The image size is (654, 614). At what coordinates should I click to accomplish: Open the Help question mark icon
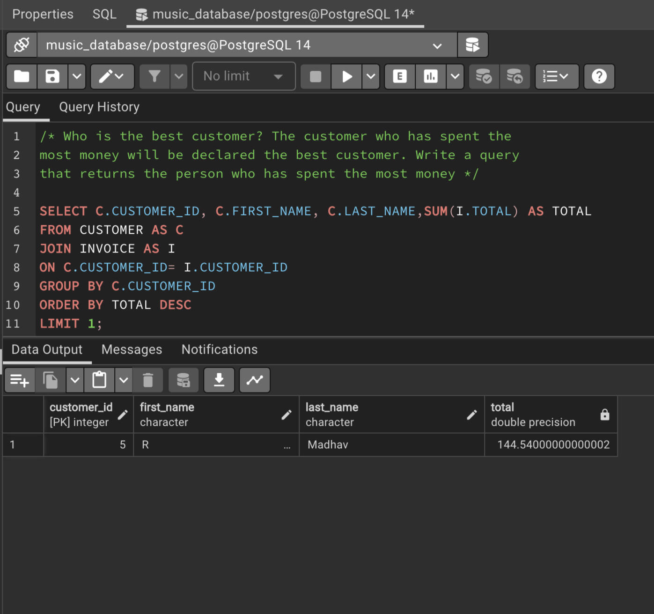pos(599,76)
